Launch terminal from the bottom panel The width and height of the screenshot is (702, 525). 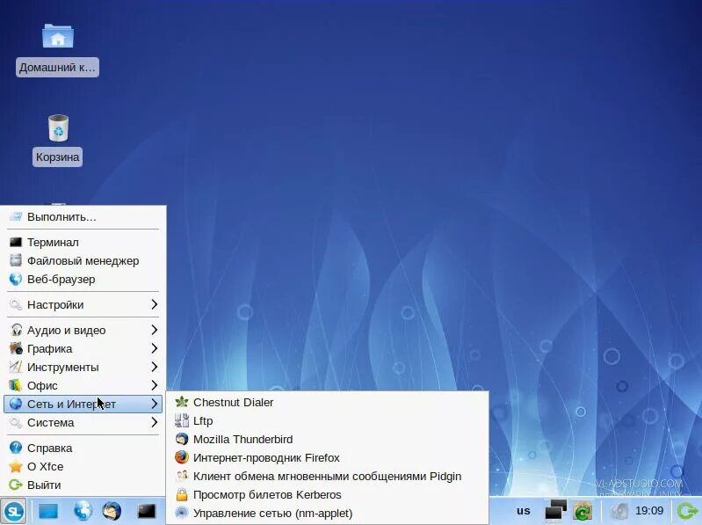click(x=147, y=511)
